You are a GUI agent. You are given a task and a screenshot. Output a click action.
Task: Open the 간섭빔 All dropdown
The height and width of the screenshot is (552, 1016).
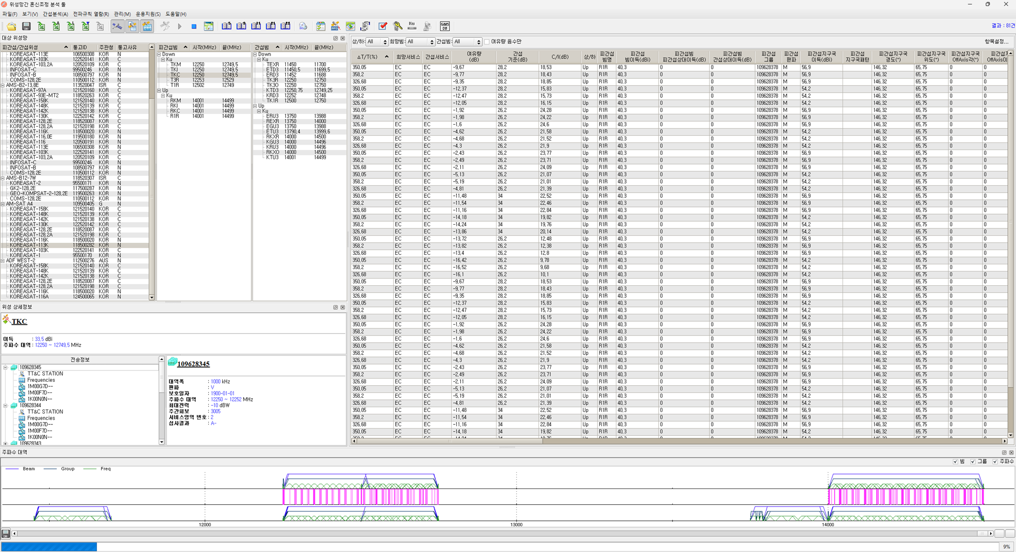coord(467,42)
